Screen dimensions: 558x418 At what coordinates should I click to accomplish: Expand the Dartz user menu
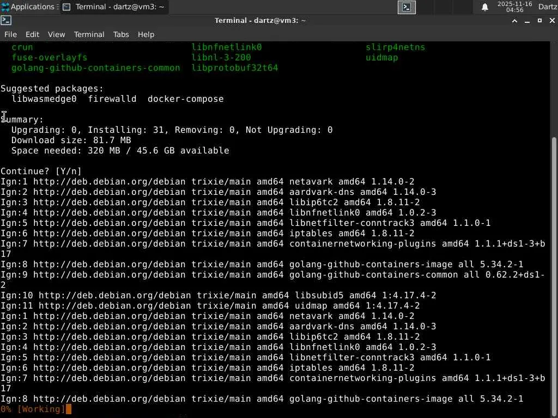547,7
